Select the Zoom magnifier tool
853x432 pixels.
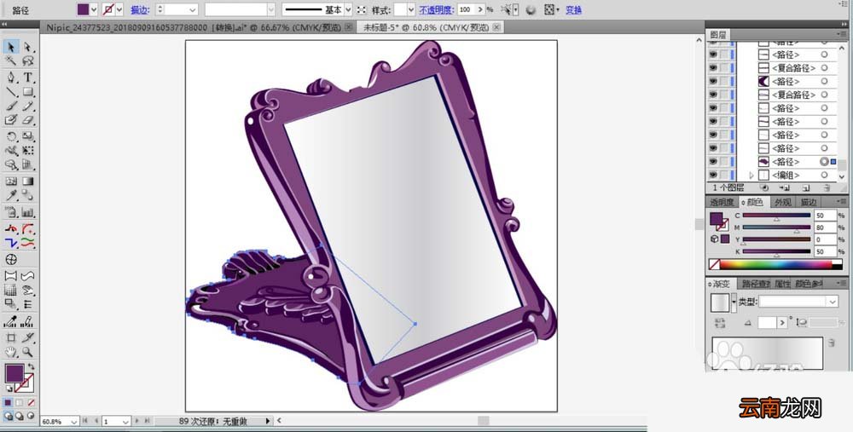pos(28,352)
